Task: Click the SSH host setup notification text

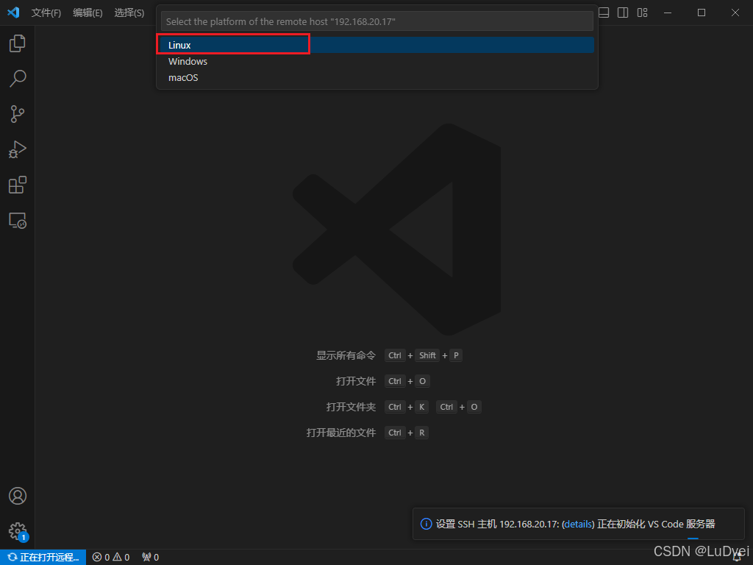Action: [575, 524]
